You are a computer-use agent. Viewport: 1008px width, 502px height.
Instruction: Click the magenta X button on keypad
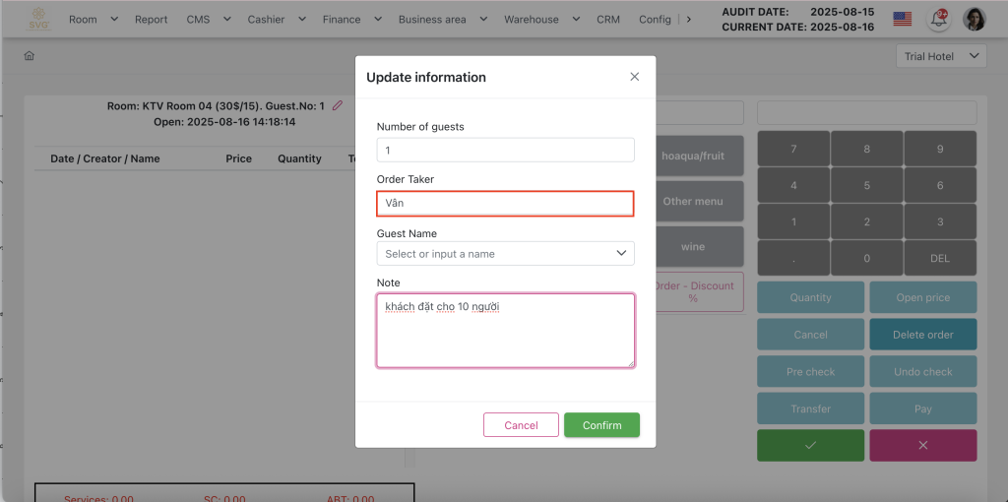(922, 445)
